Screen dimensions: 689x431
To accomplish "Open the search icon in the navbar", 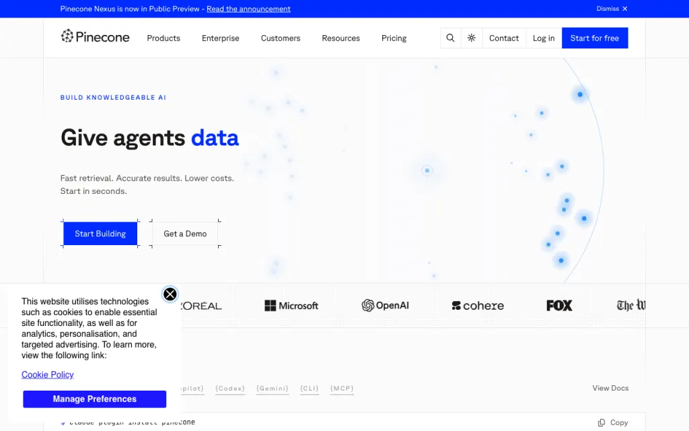I will coord(450,38).
